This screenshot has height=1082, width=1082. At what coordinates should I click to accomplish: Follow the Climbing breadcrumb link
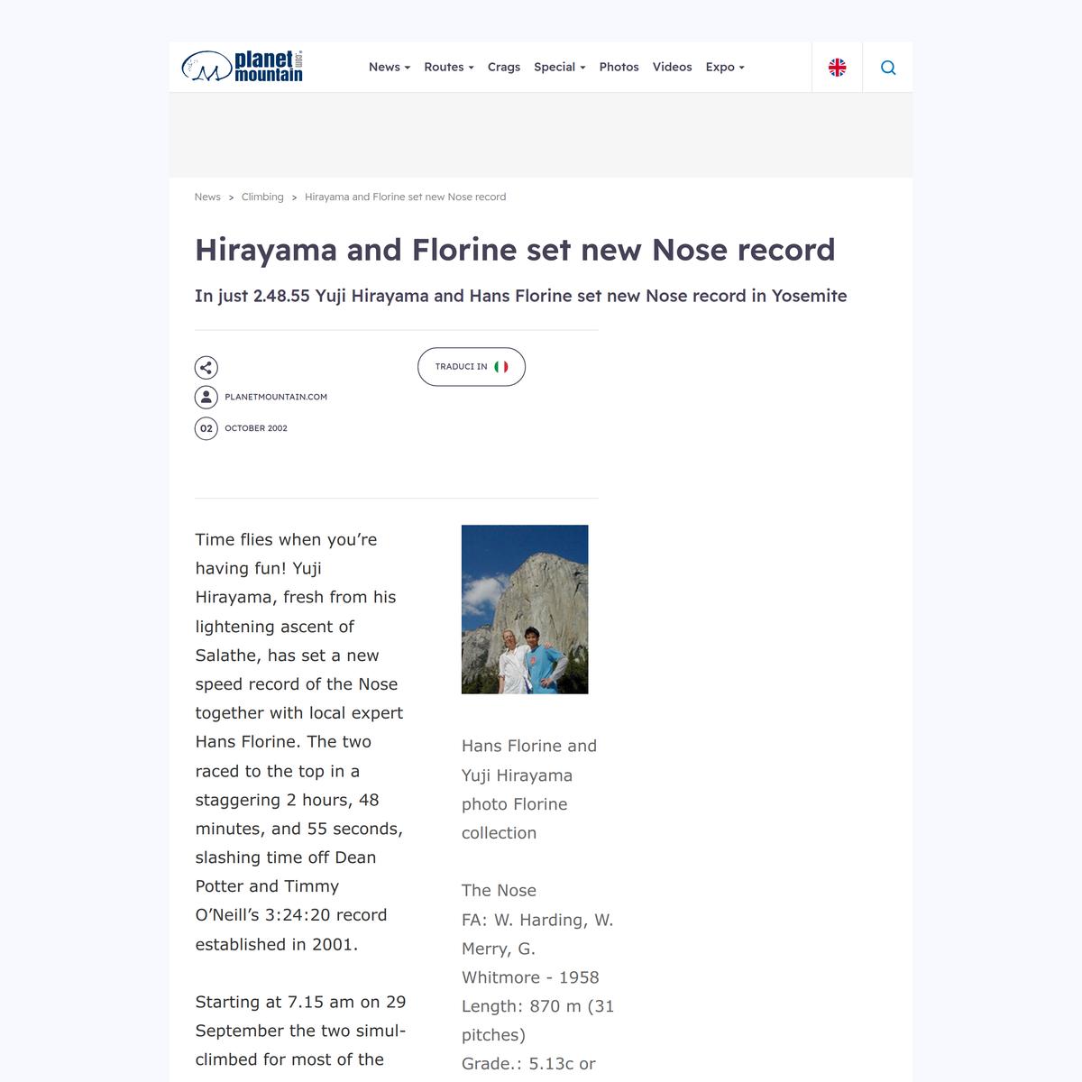point(262,197)
